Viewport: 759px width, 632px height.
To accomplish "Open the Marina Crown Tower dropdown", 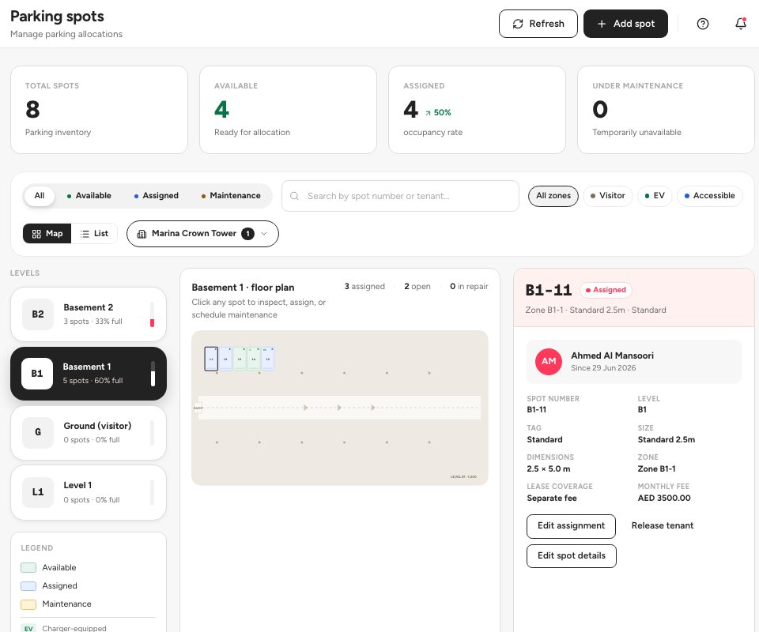I will pyautogui.click(x=202, y=234).
